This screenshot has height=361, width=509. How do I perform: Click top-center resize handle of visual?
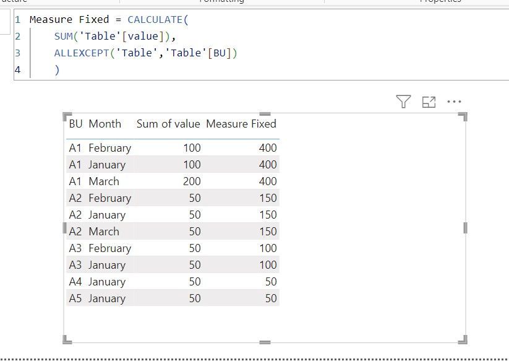tap(265, 114)
